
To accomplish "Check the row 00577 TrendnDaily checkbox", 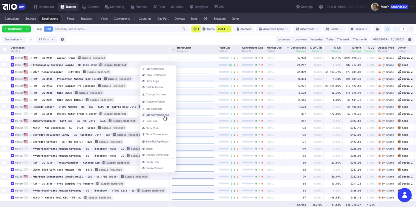I will 5,65.
